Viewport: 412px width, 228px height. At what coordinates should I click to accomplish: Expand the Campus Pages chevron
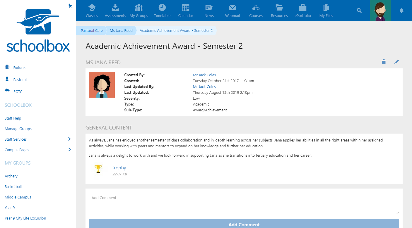(69, 149)
